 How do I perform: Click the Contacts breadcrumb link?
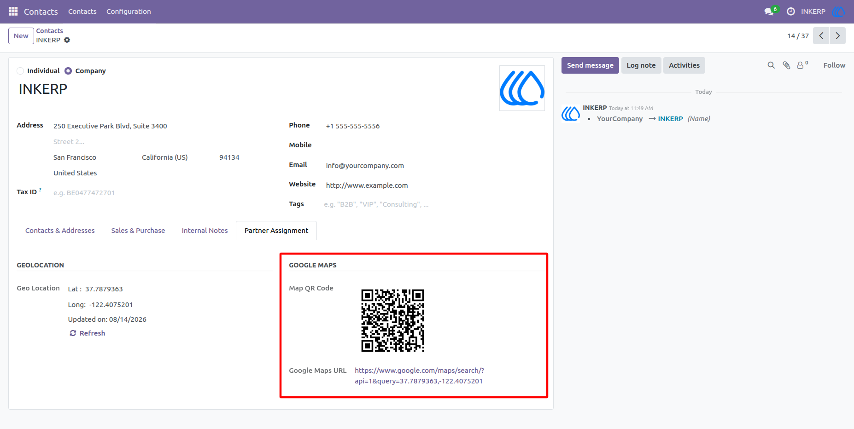(50, 31)
